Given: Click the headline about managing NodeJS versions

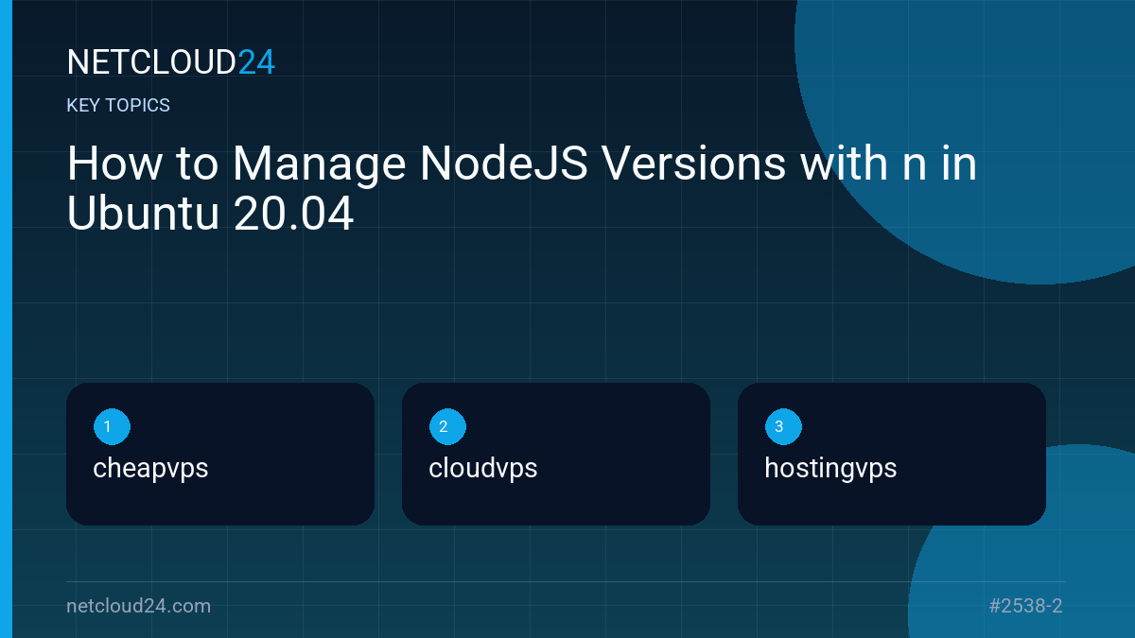Looking at the screenshot, I should point(522,190).
